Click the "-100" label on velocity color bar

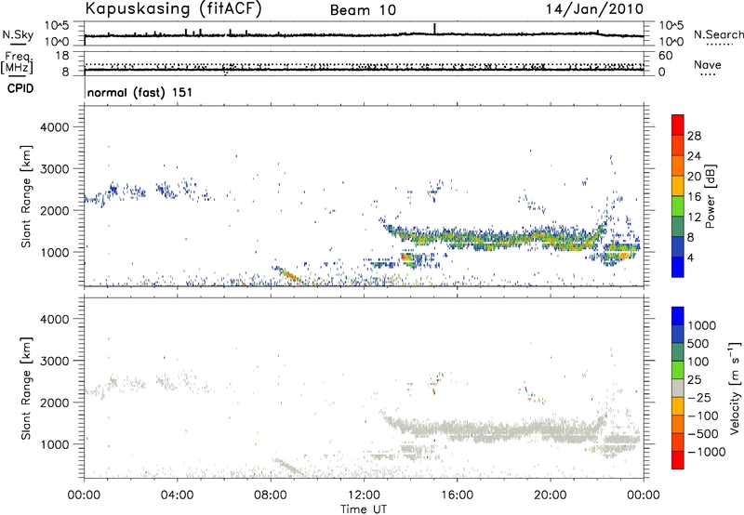tap(702, 416)
